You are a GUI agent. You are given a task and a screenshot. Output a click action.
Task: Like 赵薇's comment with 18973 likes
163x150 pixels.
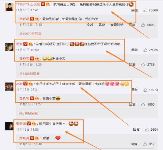coord(145,90)
